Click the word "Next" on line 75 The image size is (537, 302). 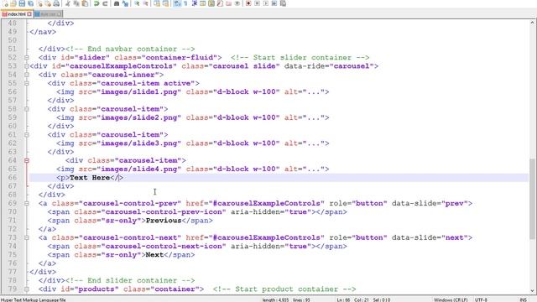pyautogui.click(x=154, y=255)
